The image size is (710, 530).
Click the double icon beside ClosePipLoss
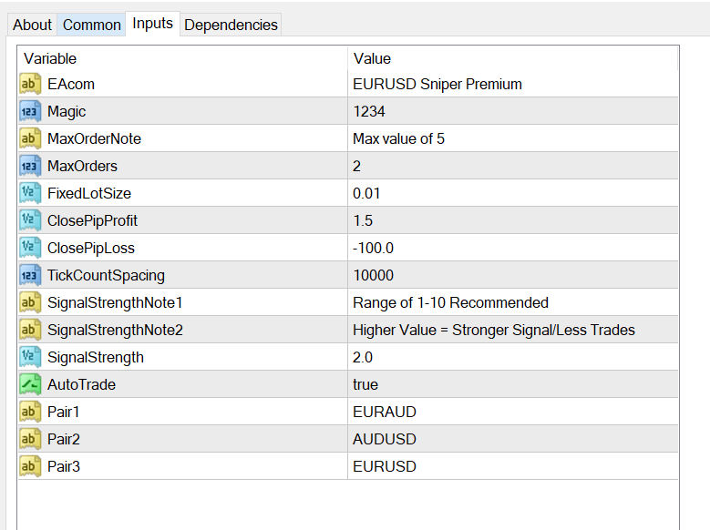(x=30, y=248)
